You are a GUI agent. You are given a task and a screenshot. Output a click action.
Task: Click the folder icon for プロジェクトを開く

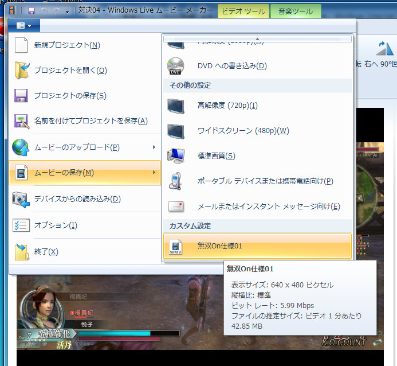point(22,70)
